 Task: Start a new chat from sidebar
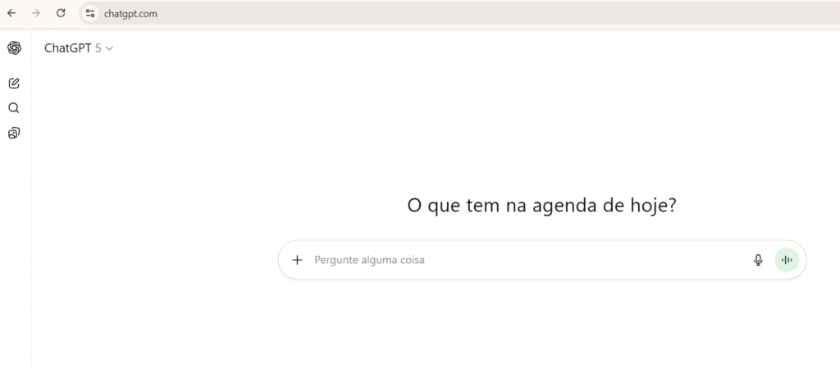(14, 83)
